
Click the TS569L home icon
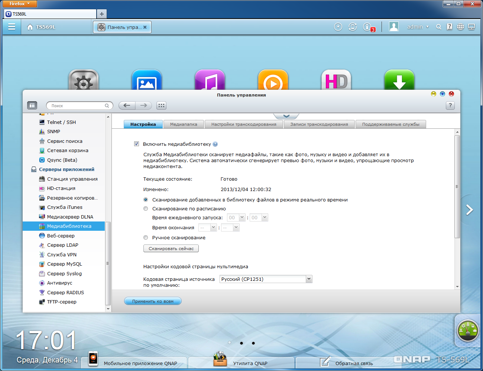[30, 27]
